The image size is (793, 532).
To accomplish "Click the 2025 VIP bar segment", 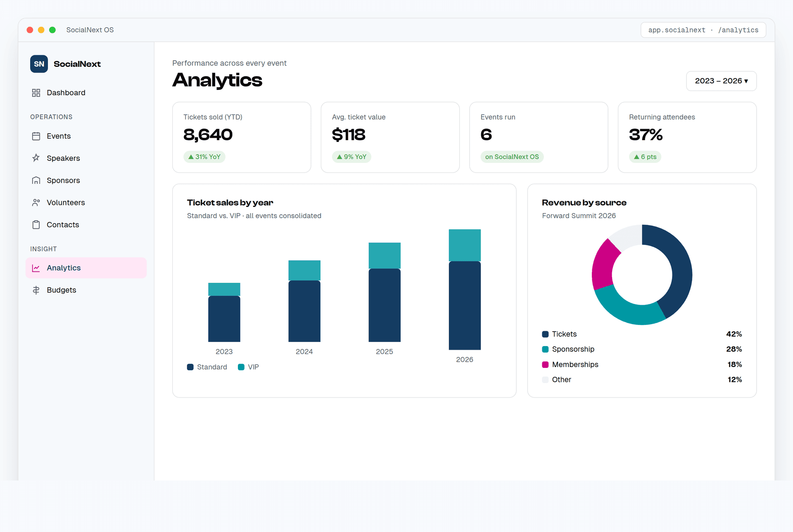I will pyautogui.click(x=385, y=256).
